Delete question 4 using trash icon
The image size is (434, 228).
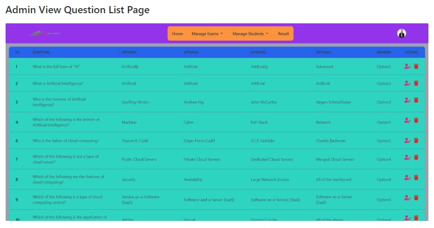coord(416,120)
